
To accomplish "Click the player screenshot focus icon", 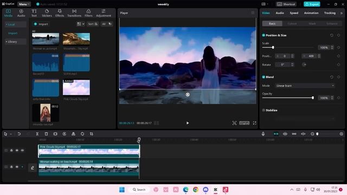I will click(x=234, y=123).
